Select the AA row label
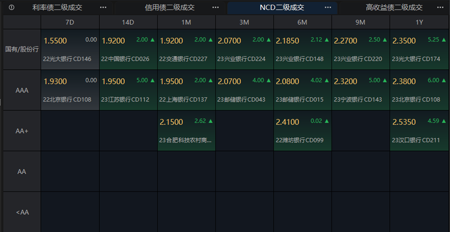Screen dimensions: 450x232 coord(22,172)
